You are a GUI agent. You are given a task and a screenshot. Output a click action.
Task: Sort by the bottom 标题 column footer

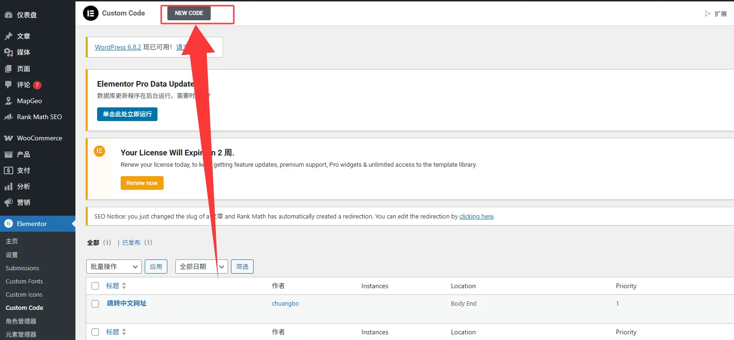pyautogui.click(x=116, y=332)
